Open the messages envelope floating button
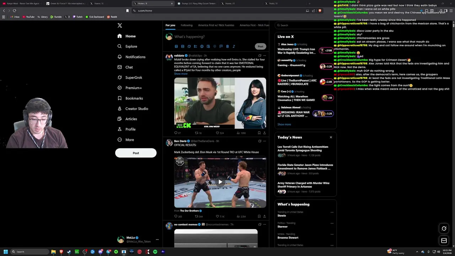Image resolution: width=455 pixels, height=256 pixels. 444,241
